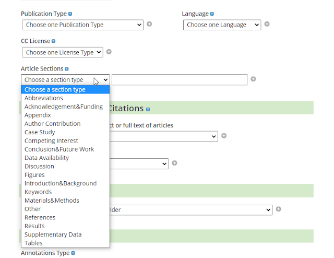Screen dimensions: 334x258
Task: Select Appendix option
Action: tap(65, 115)
